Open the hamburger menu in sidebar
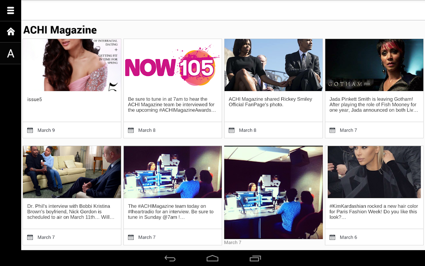 (x=10, y=10)
